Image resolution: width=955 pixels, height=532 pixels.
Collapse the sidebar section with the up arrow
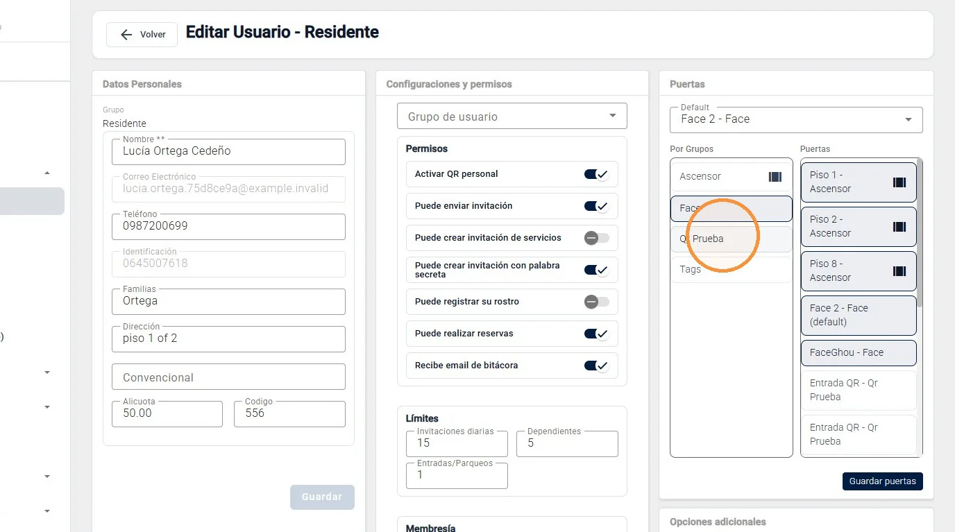coord(47,173)
